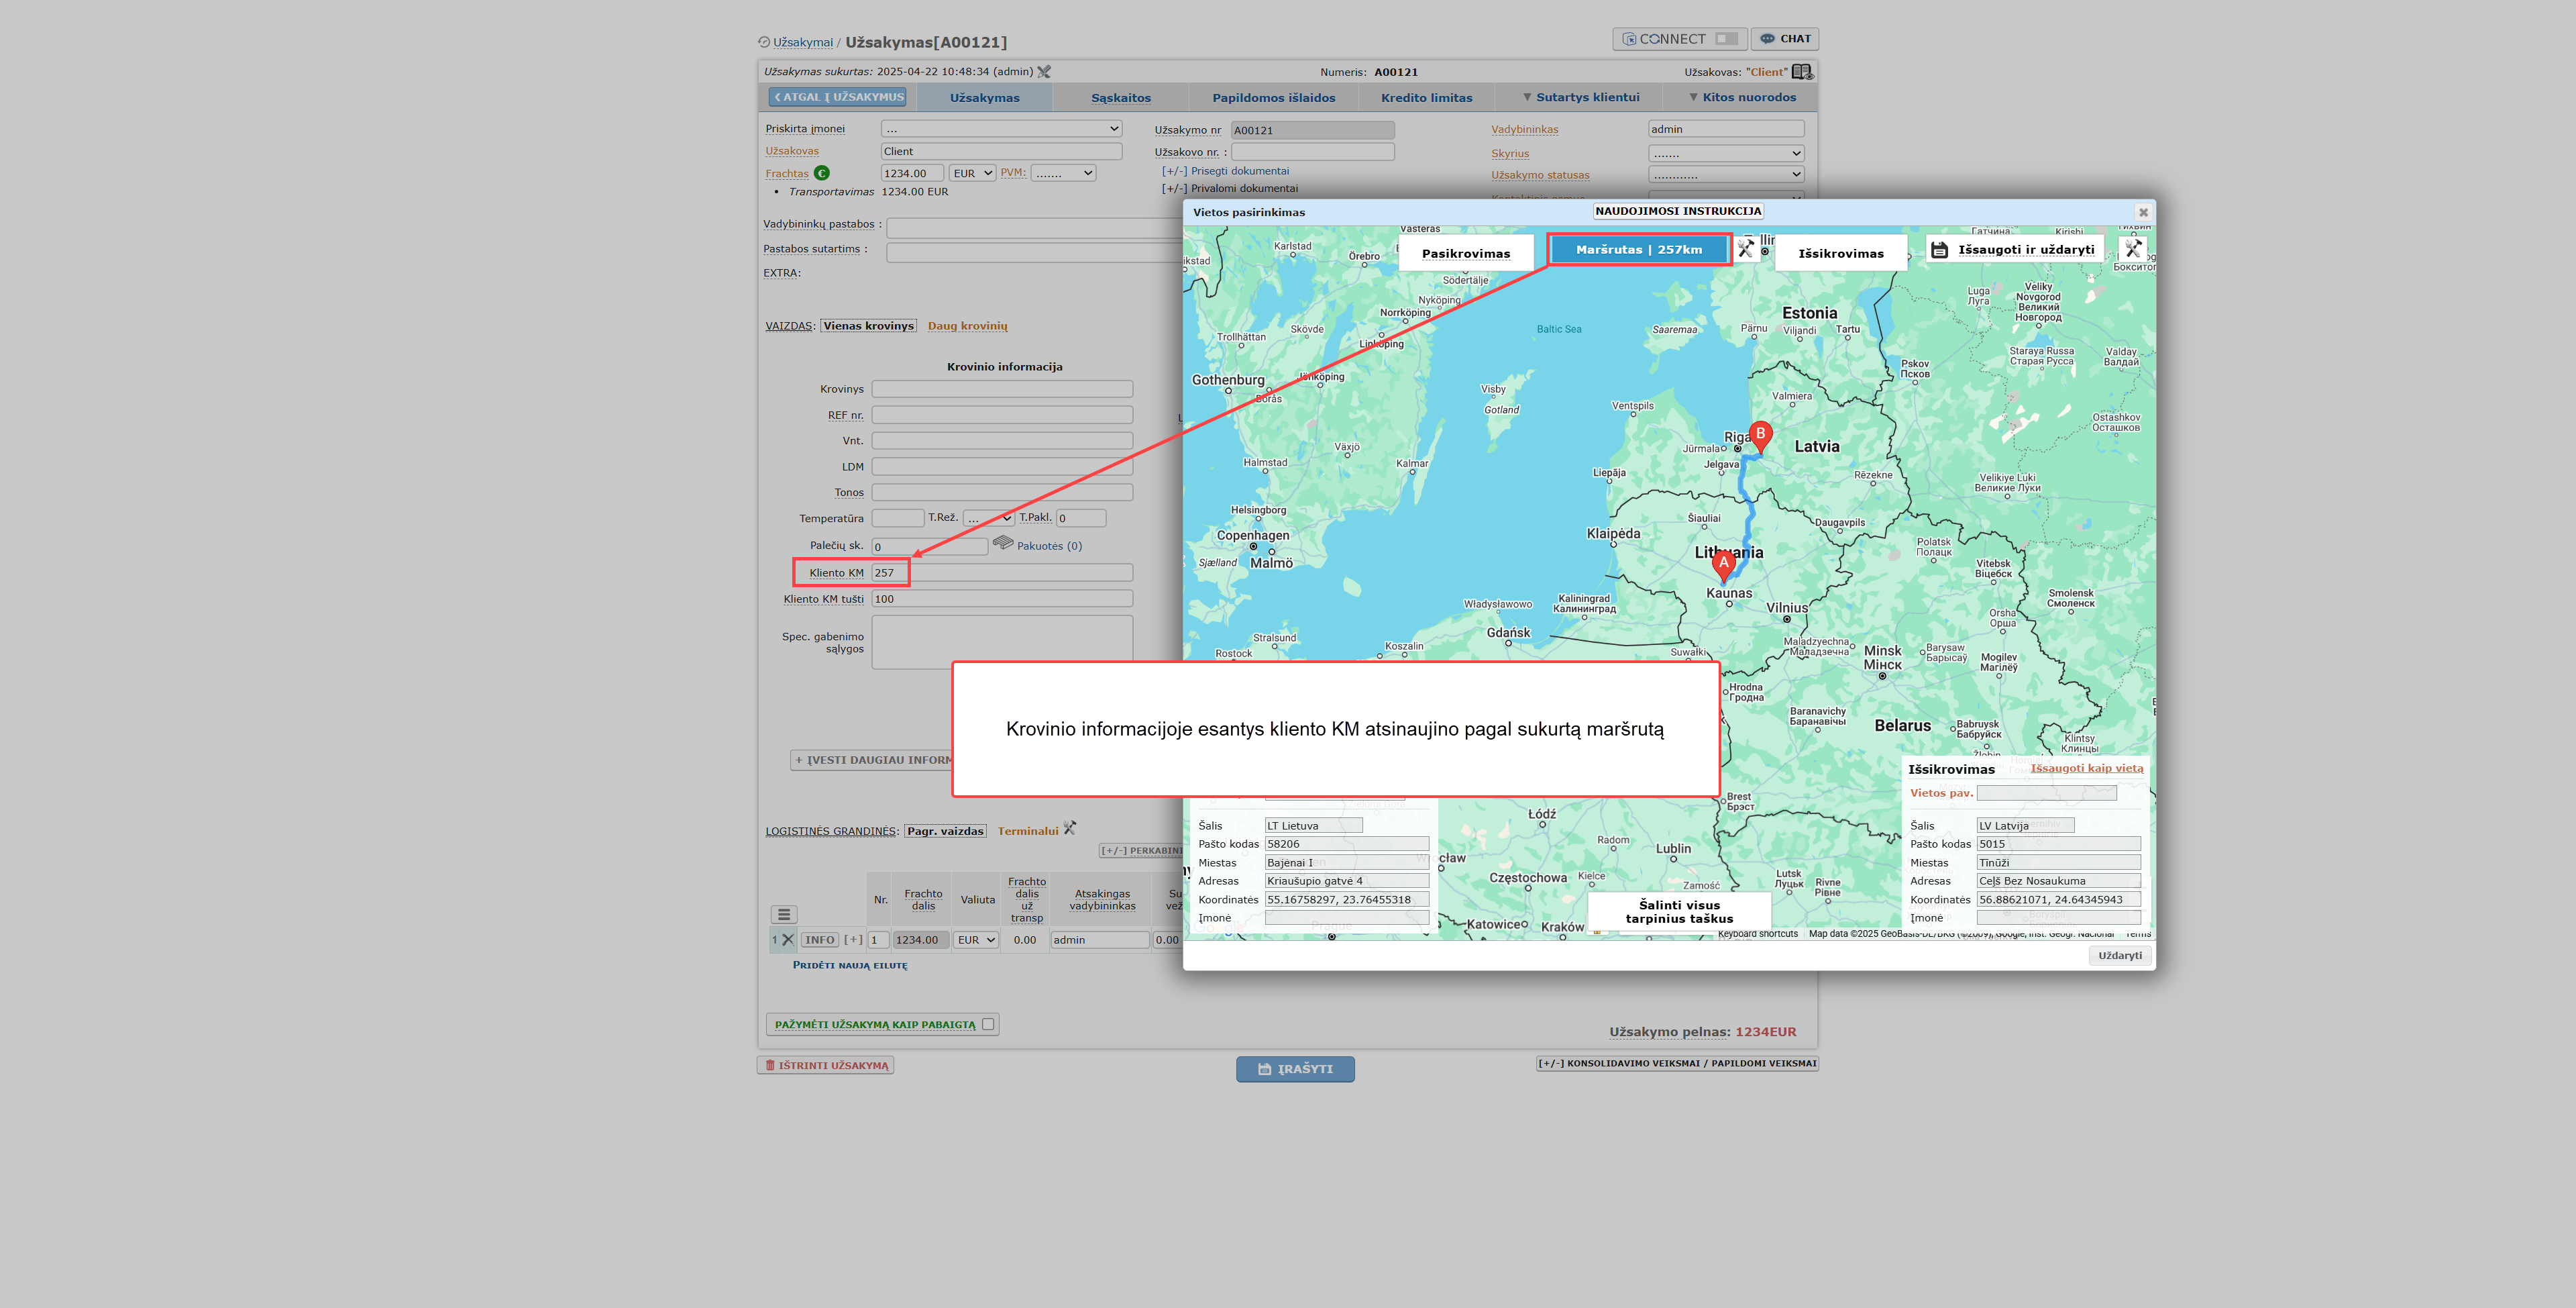Switch to the Užsakymas tab
This screenshot has height=1308, width=2576.
pos(985,98)
